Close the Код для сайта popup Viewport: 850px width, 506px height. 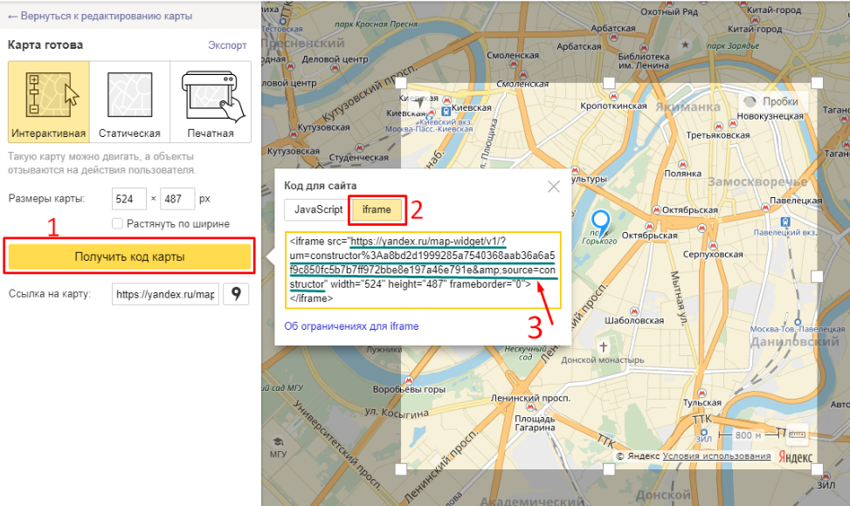pyautogui.click(x=553, y=186)
